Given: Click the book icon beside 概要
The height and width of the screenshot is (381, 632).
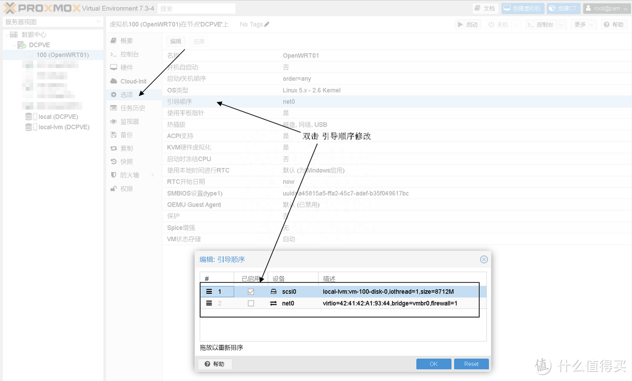Looking at the screenshot, I should 114,41.
